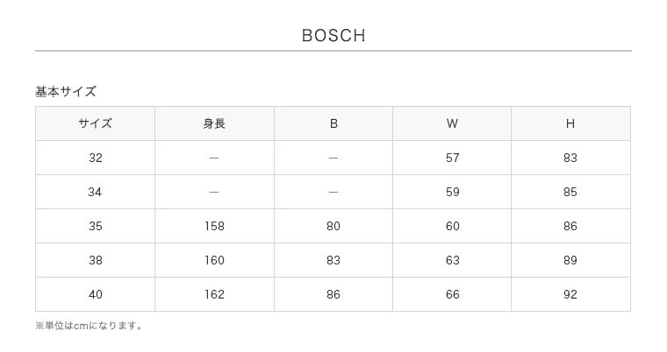Click height value 158

pyautogui.click(x=214, y=226)
